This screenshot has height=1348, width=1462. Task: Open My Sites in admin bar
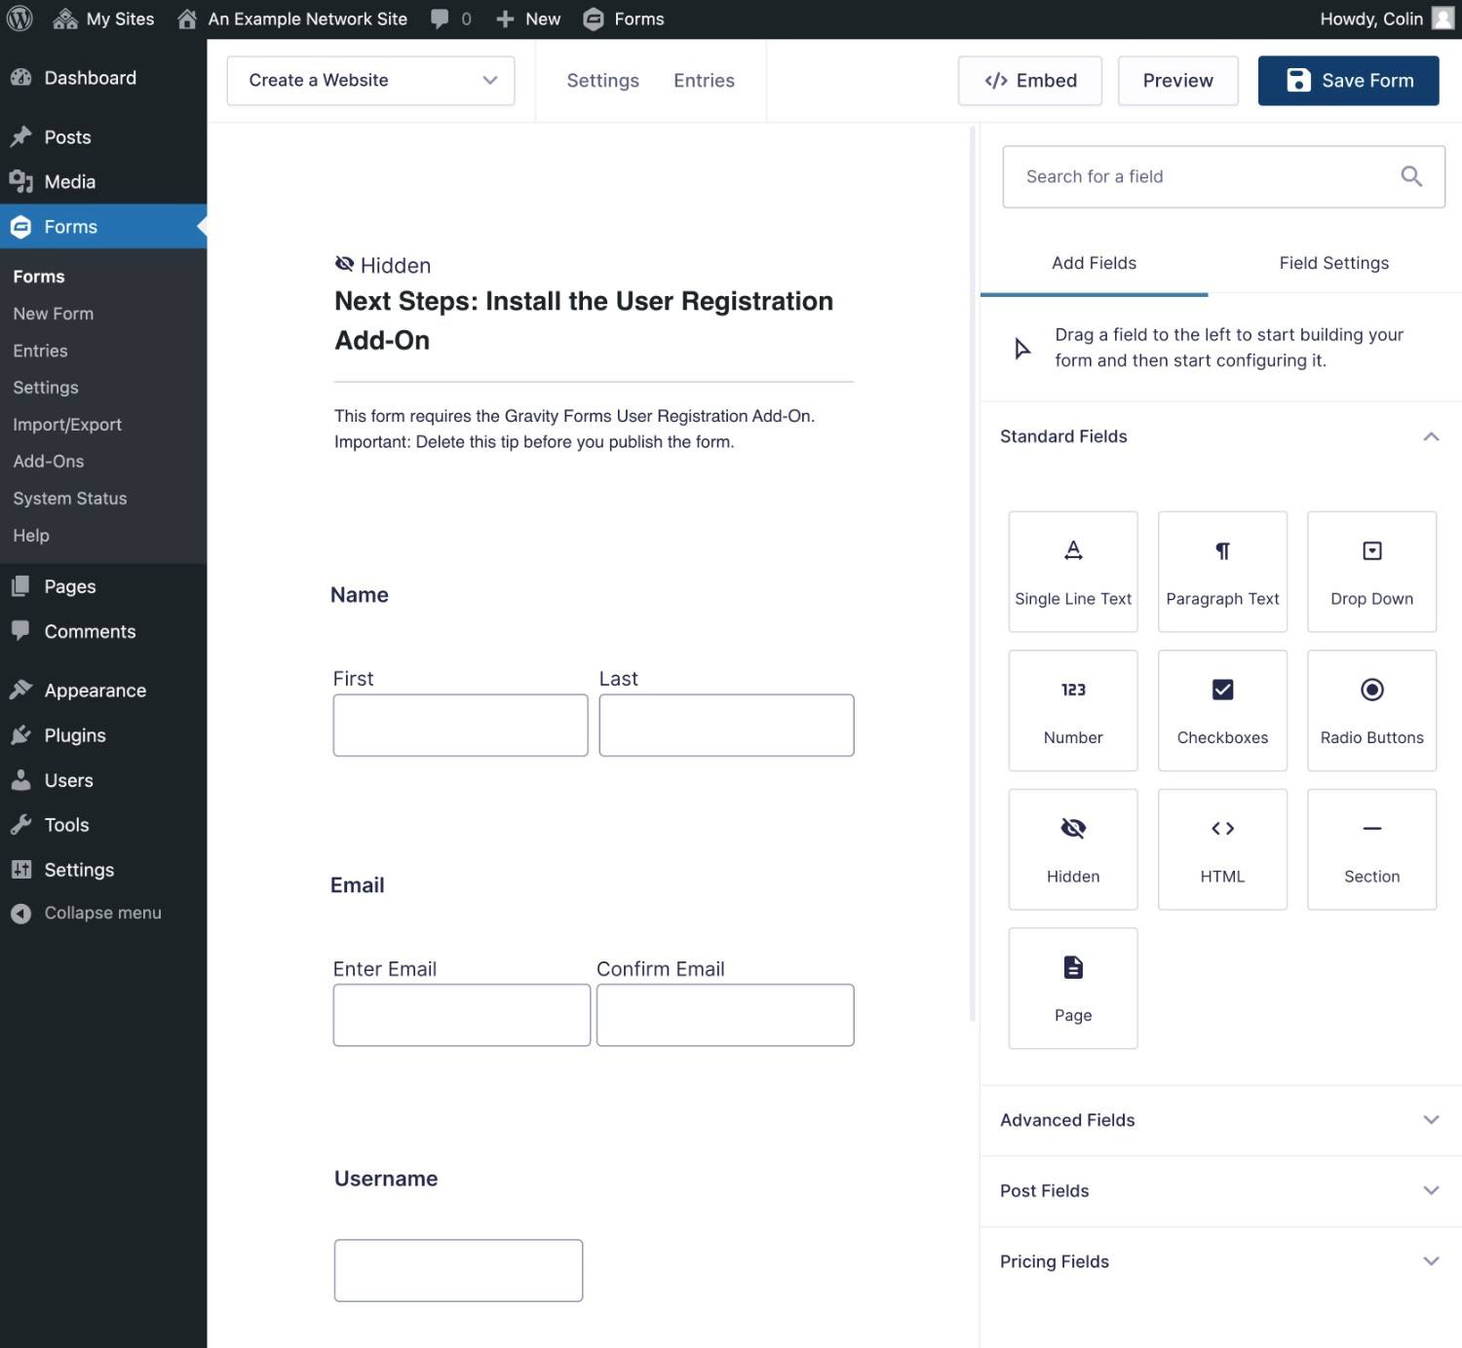coord(103,19)
